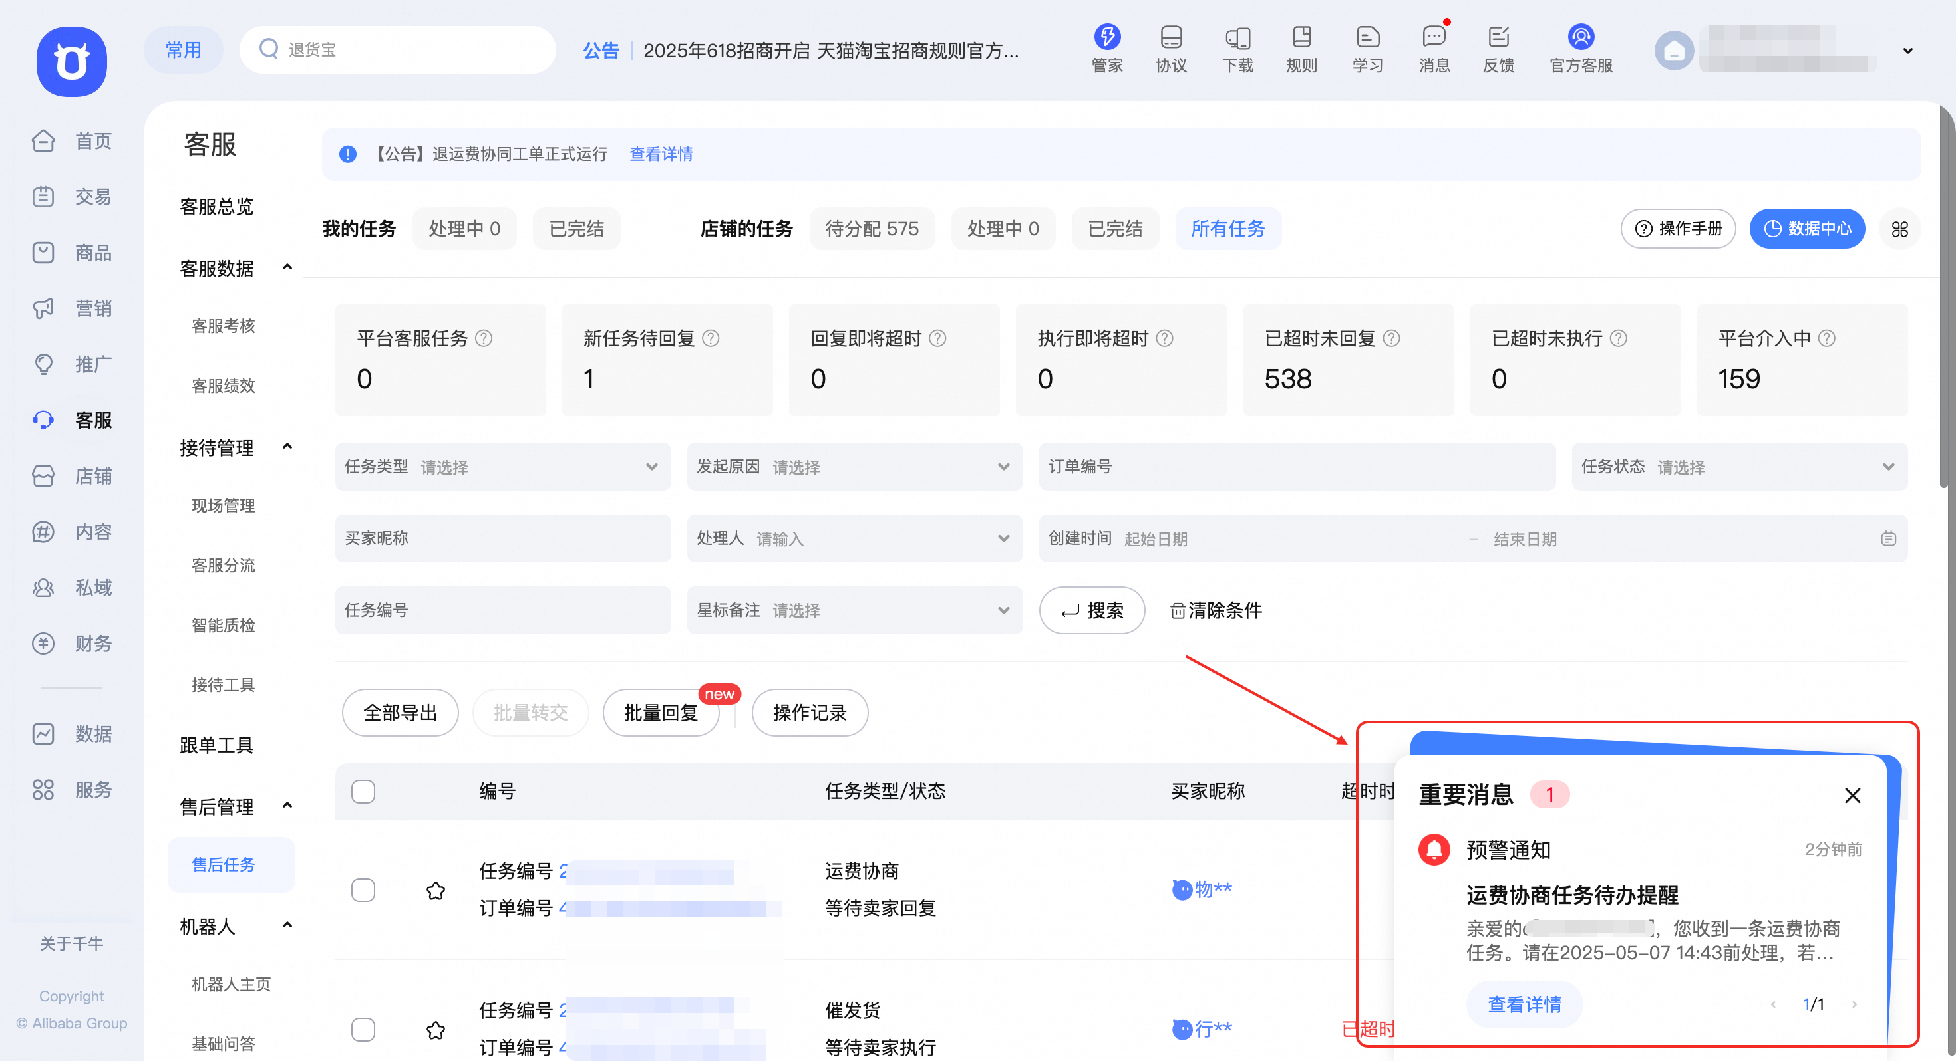Screen dimensions: 1956x1061
Task: Open 营销 in left sidebar
Action: (x=72, y=308)
